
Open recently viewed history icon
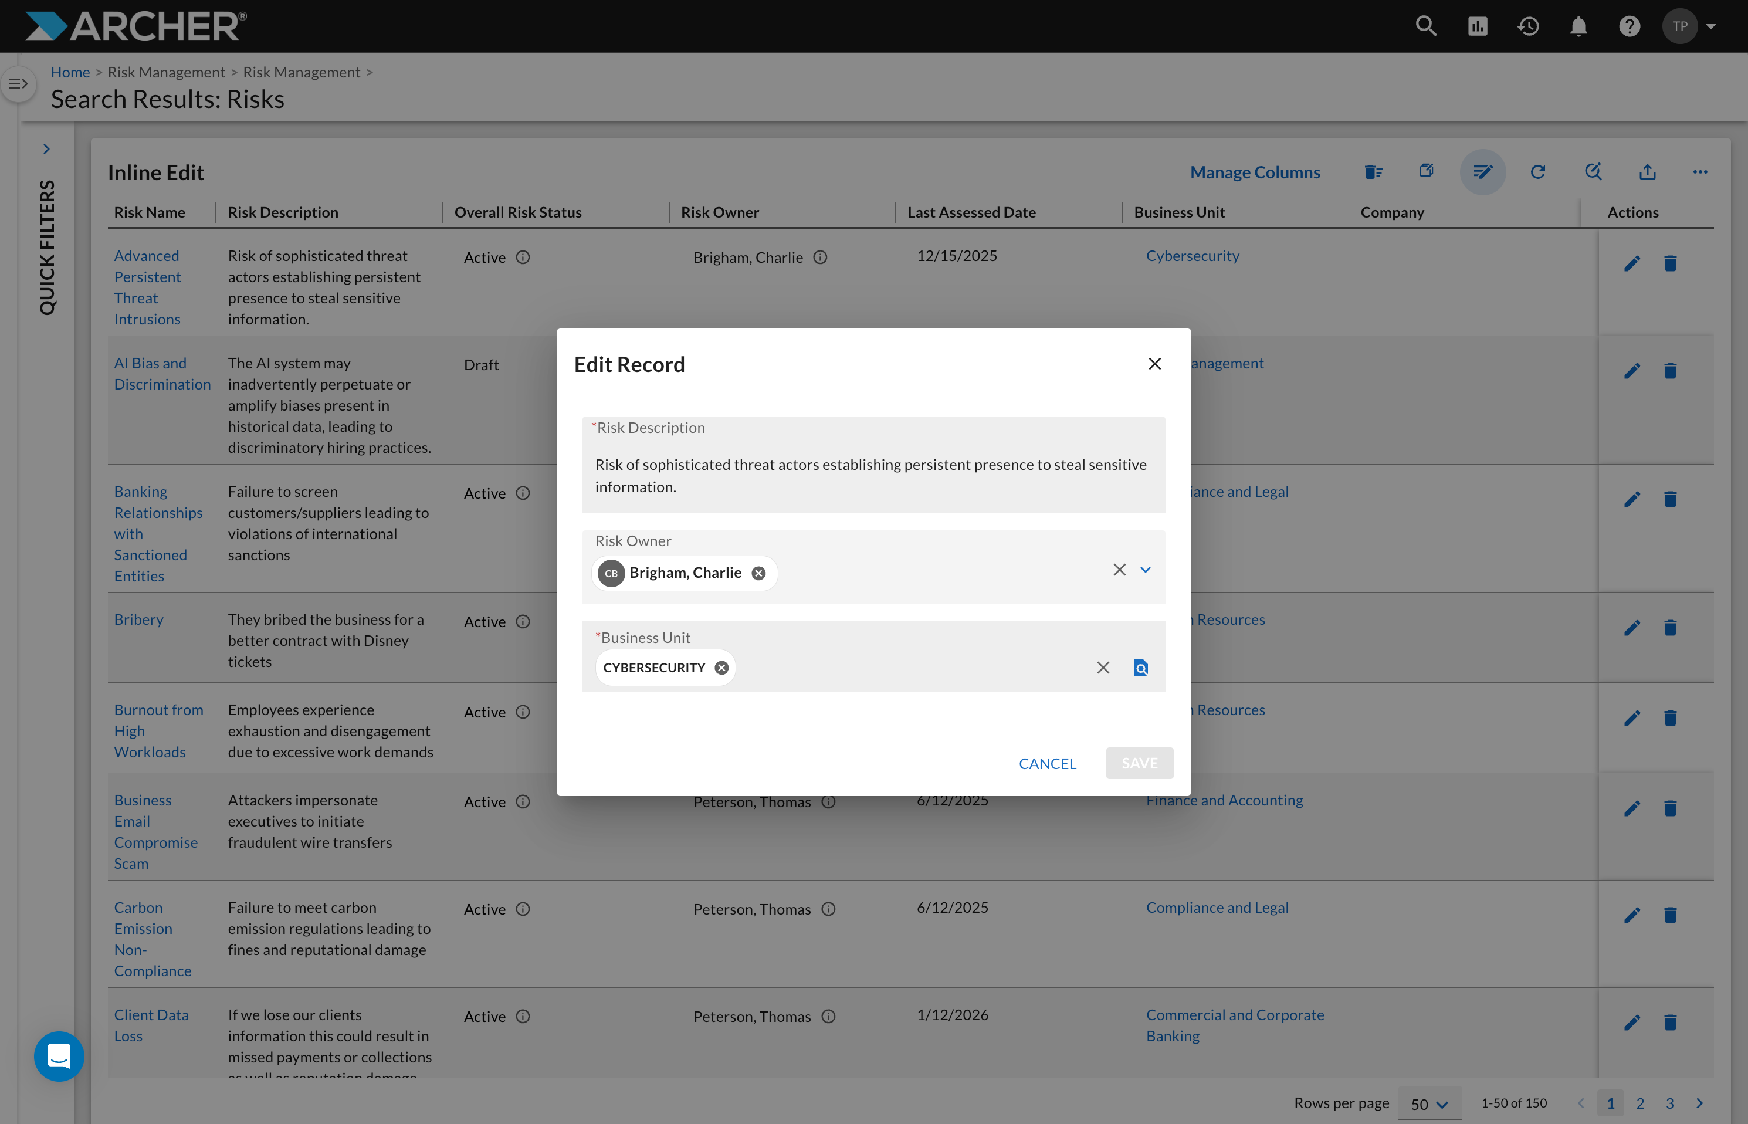[1527, 26]
